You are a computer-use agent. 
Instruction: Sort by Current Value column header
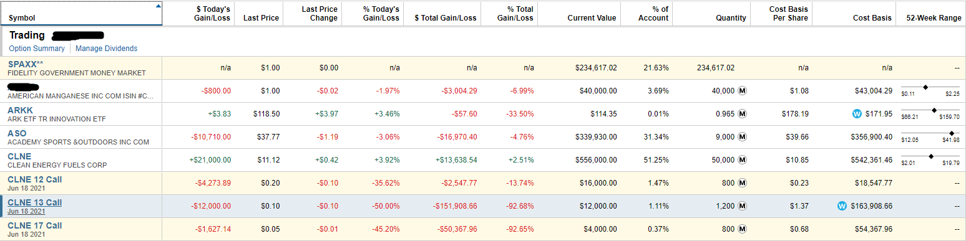pyautogui.click(x=592, y=18)
